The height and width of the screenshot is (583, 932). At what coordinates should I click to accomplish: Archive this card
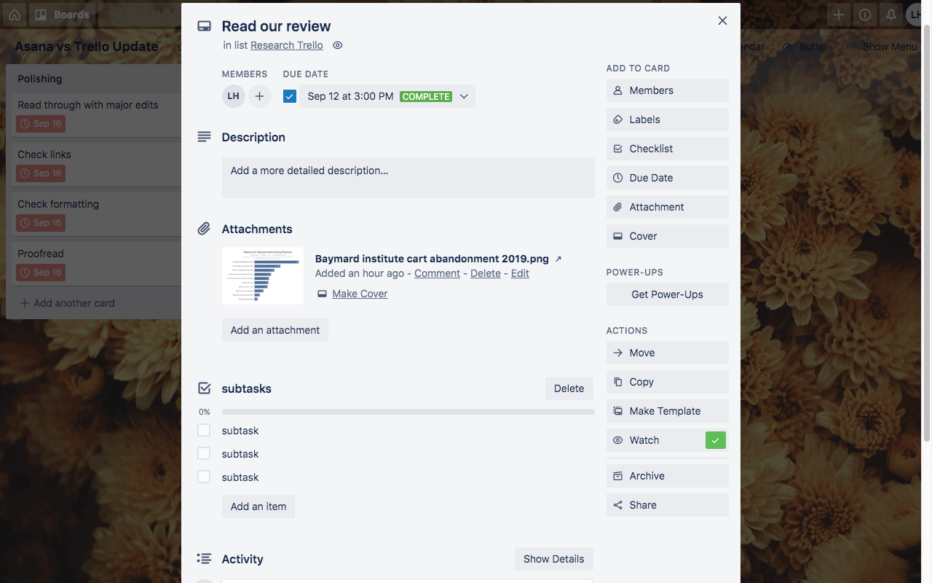[667, 476]
